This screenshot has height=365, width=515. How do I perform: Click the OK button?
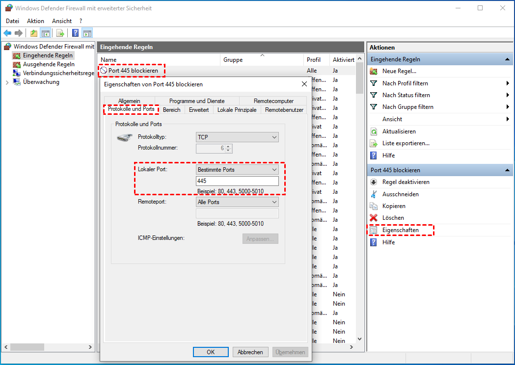pyautogui.click(x=211, y=352)
